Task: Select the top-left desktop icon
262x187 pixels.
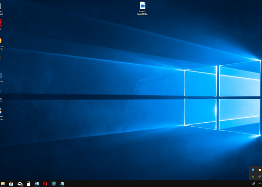Action: click(1, 6)
